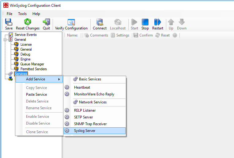
Task: Select MonitorWare Echo Reply from submenu
Action: [x=95, y=94]
